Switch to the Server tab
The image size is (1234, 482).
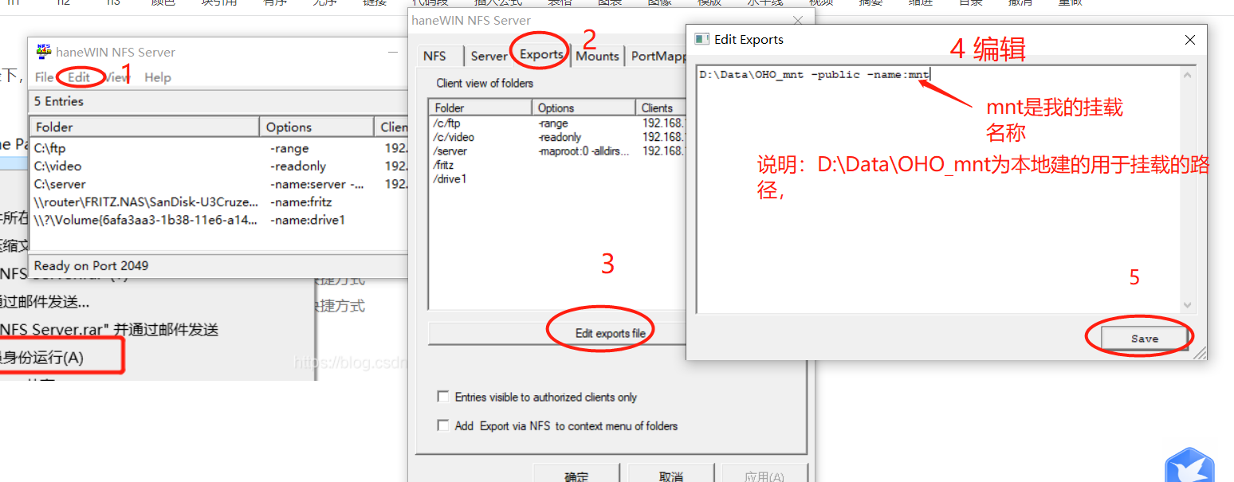[489, 56]
